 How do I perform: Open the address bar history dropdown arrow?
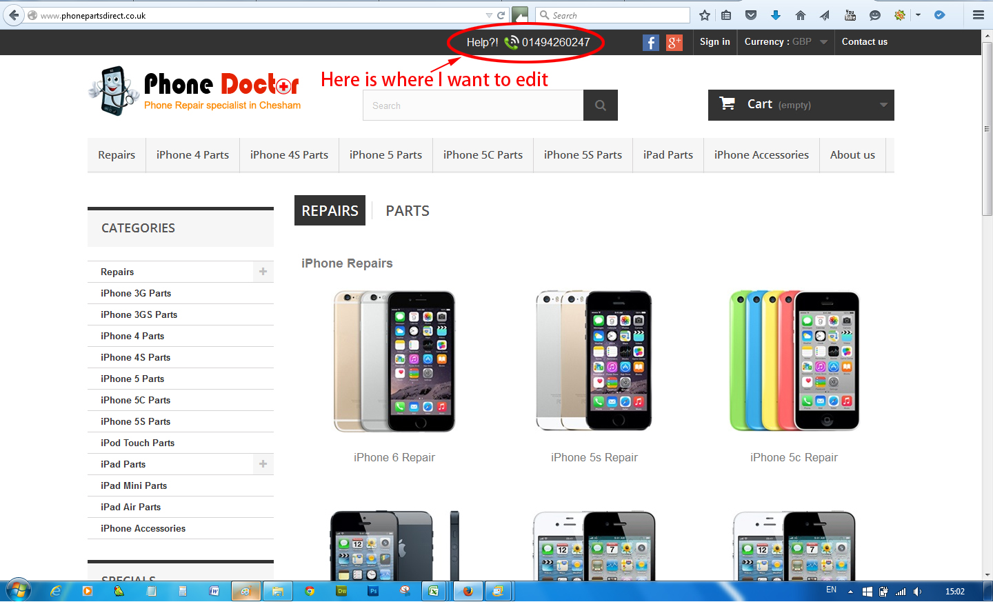click(489, 15)
